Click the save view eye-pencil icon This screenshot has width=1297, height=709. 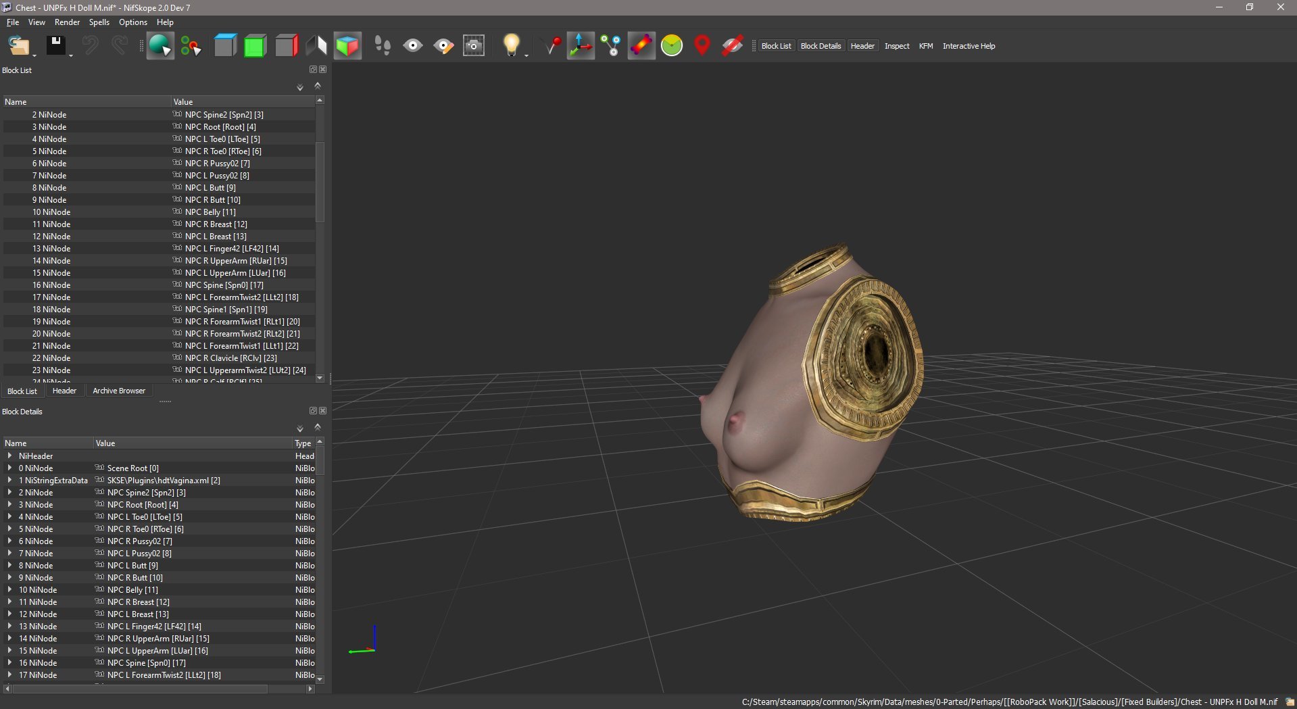click(443, 46)
